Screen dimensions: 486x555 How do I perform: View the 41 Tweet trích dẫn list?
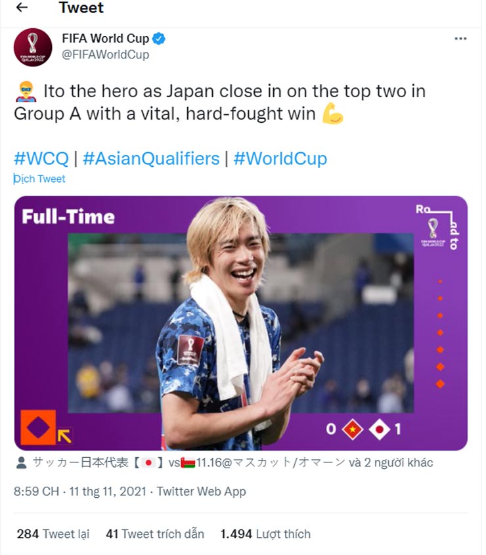point(154,534)
